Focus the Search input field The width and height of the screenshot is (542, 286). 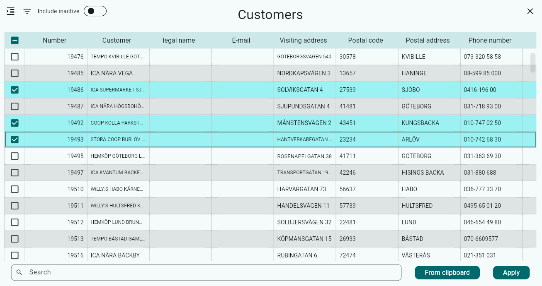tap(206, 272)
